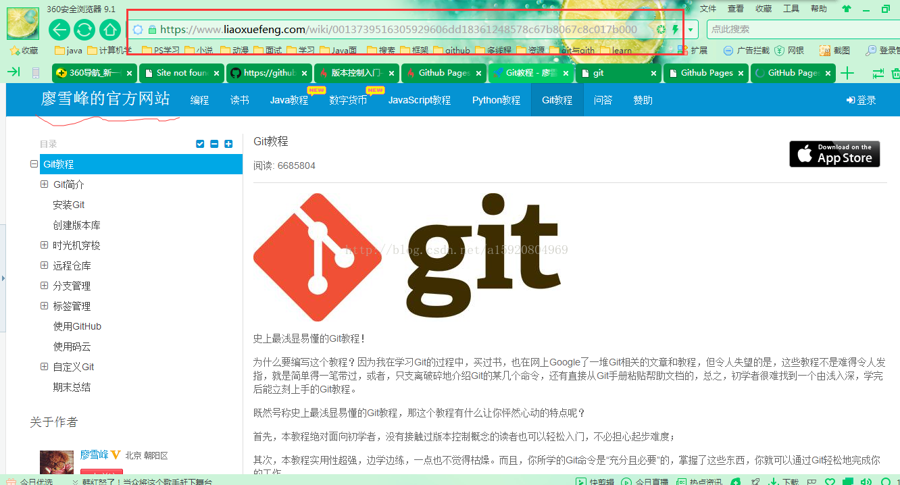Click the green lock security icon
The height and width of the screenshot is (485, 900).
coord(152,30)
